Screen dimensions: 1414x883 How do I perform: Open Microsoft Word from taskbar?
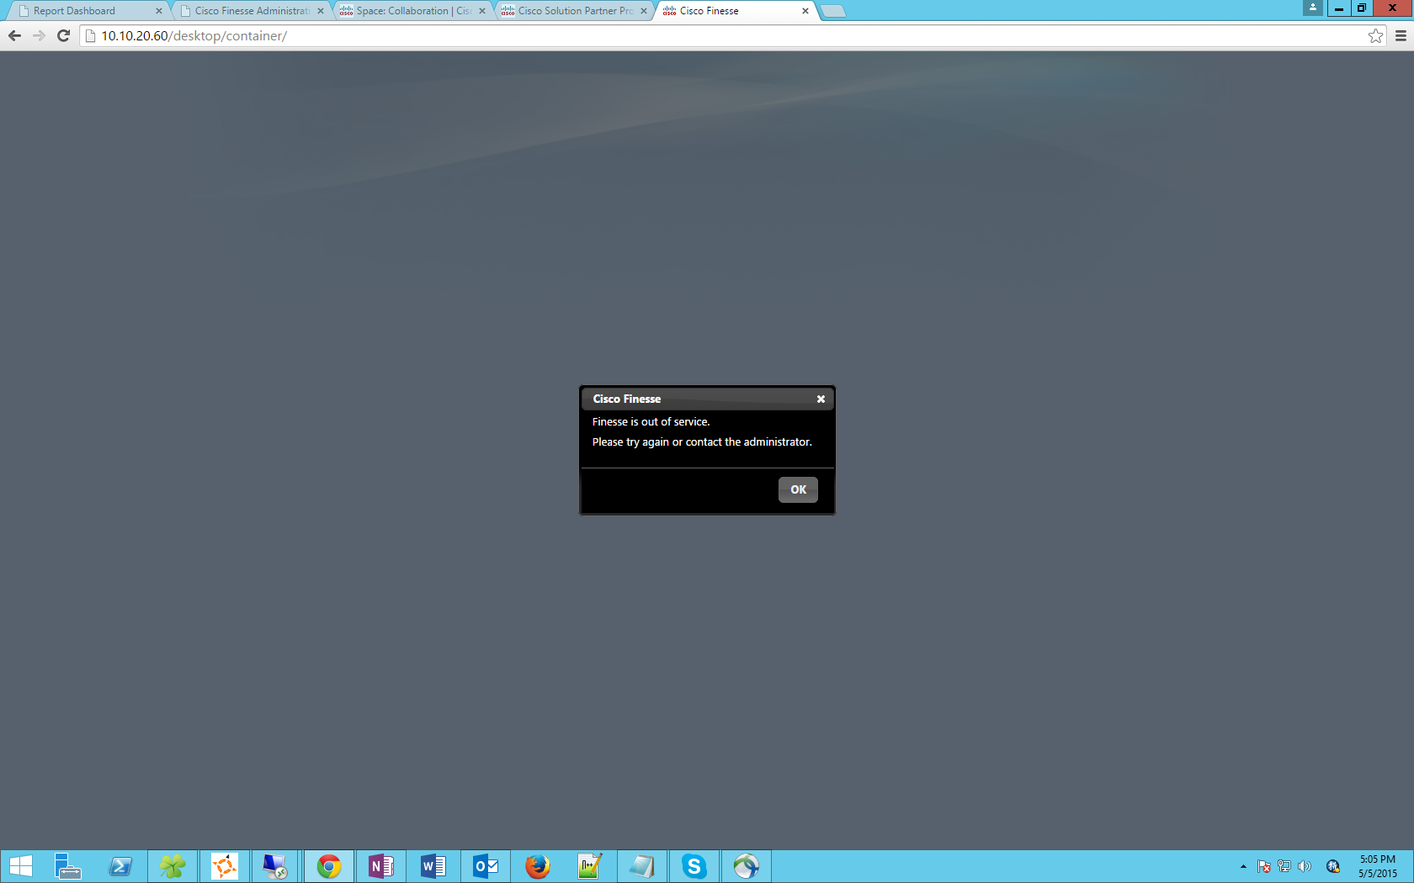[x=433, y=866]
